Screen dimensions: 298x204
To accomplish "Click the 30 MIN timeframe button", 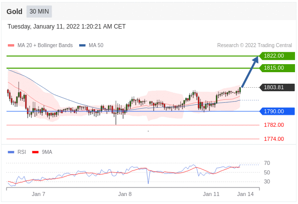I will point(39,12).
